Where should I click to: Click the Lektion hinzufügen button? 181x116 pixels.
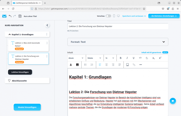pos(20,72)
